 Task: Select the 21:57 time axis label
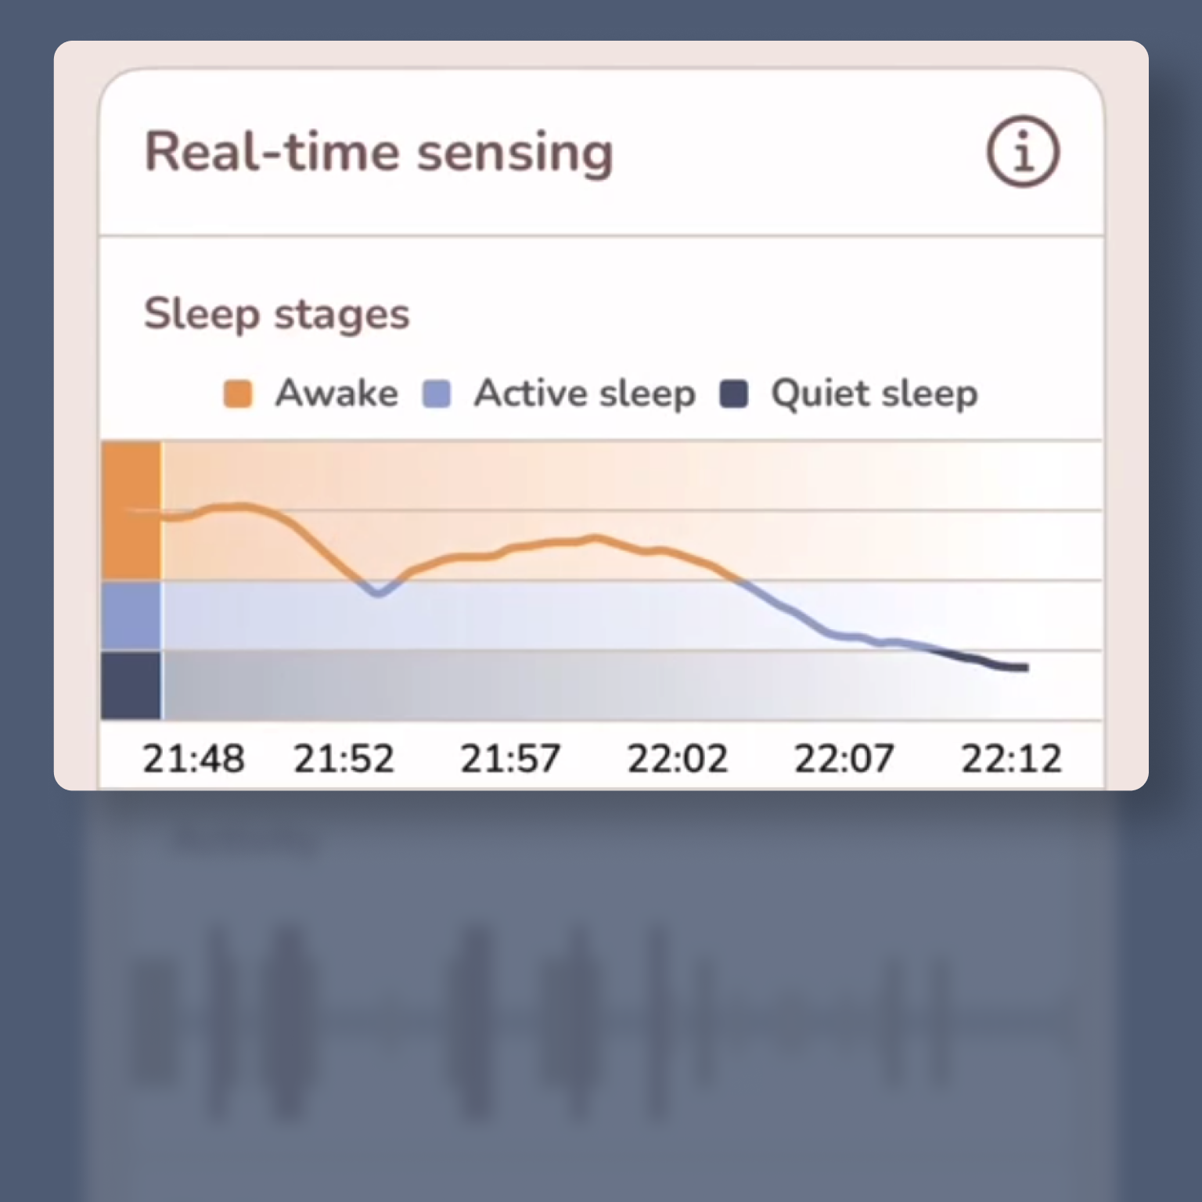pyautogui.click(x=510, y=758)
